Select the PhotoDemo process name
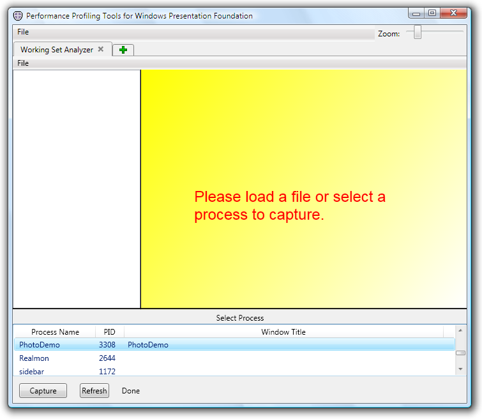Screen dimensions: 482x419 tap(40, 345)
